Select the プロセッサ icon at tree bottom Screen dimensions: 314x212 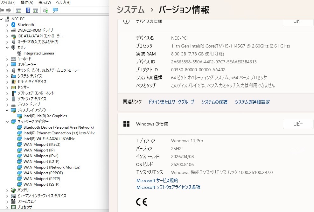tap(13, 207)
